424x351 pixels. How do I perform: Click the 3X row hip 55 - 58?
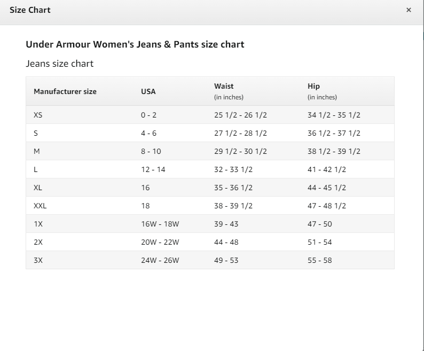pos(320,260)
